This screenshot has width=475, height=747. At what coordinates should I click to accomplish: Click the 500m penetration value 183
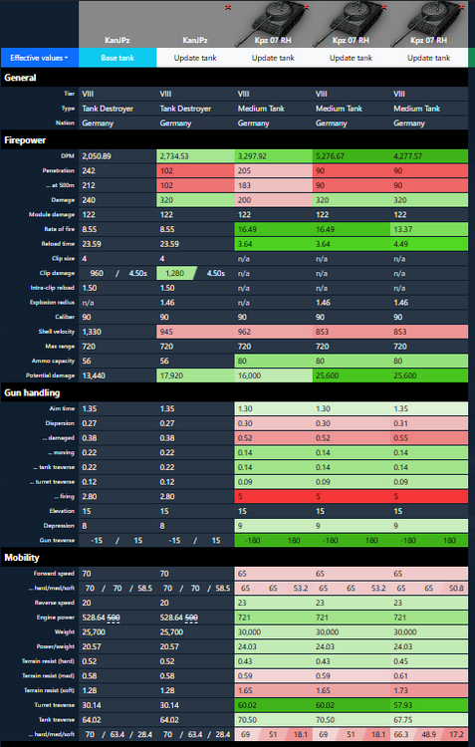pyautogui.click(x=243, y=185)
